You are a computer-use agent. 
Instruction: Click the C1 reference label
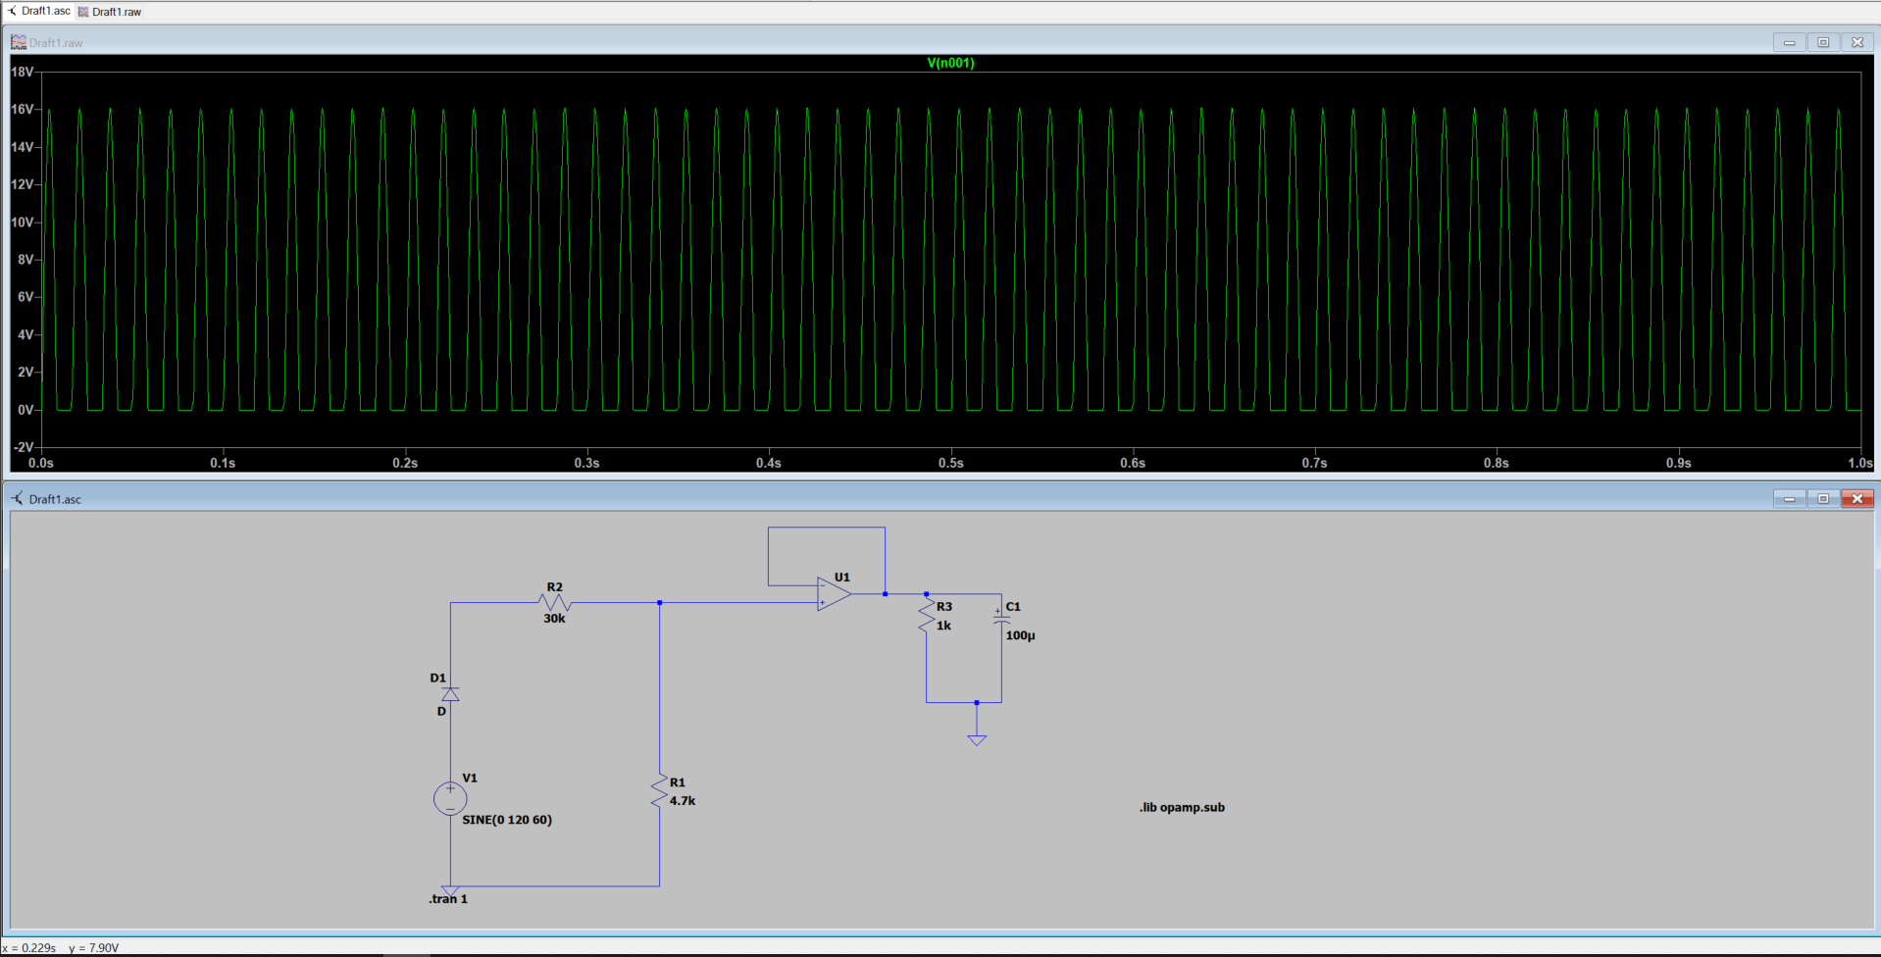pyautogui.click(x=1013, y=607)
